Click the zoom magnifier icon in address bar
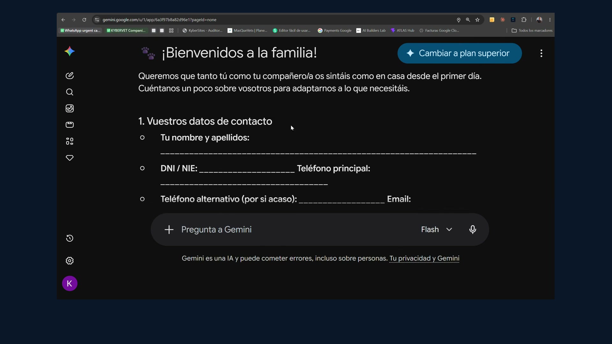This screenshot has width=612, height=344. pos(468,20)
